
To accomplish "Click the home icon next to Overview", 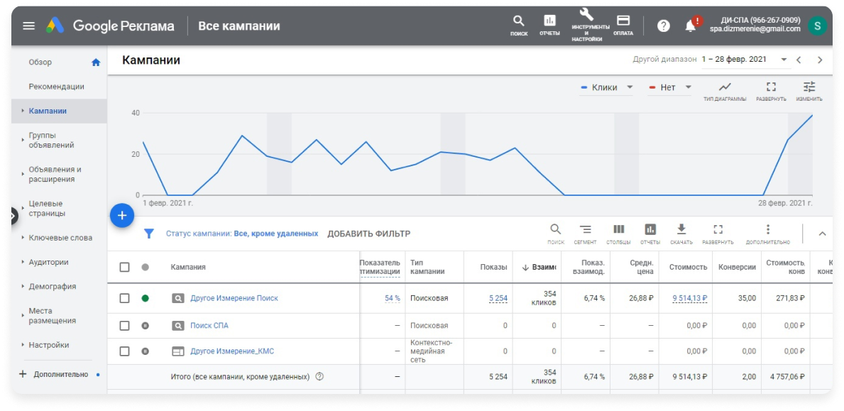I will [x=96, y=62].
